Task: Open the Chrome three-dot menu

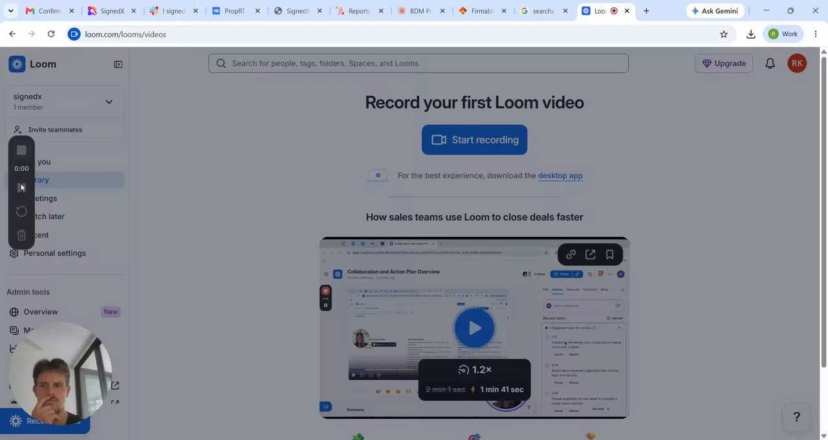Action: click(x=816, y=34)
